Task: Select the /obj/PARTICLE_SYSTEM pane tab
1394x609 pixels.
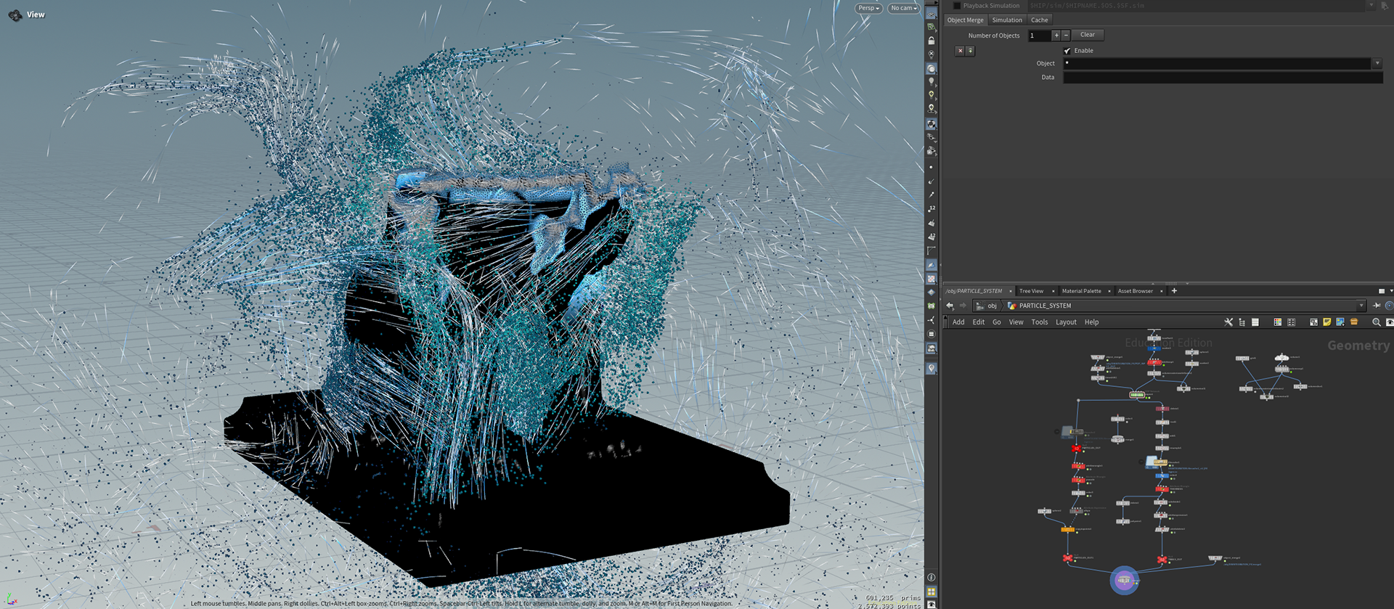Action: click(x=974, y=291)
